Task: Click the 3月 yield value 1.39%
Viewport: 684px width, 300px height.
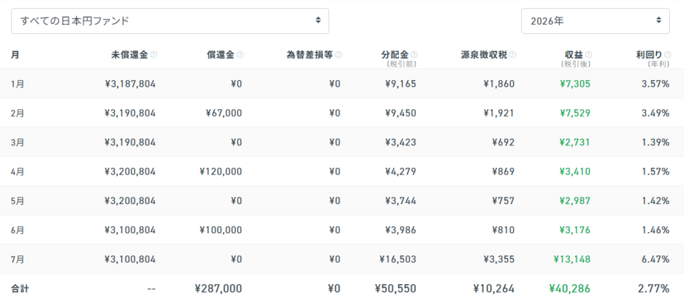Action: (x=655, y=143)
